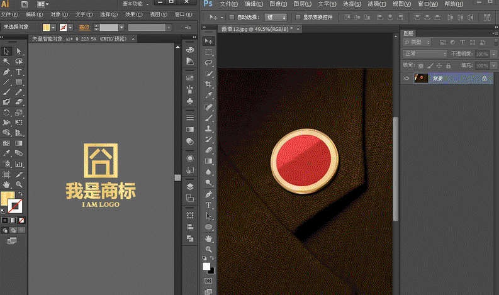Select the Illustrator Magic Wand tool
Viewport: 499px width, 295px height.
(x=6, y=62)
